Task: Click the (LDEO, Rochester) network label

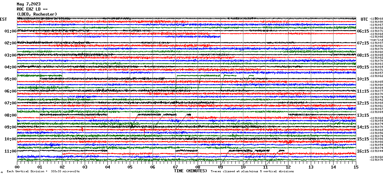Action: click(x=37, y=14)
